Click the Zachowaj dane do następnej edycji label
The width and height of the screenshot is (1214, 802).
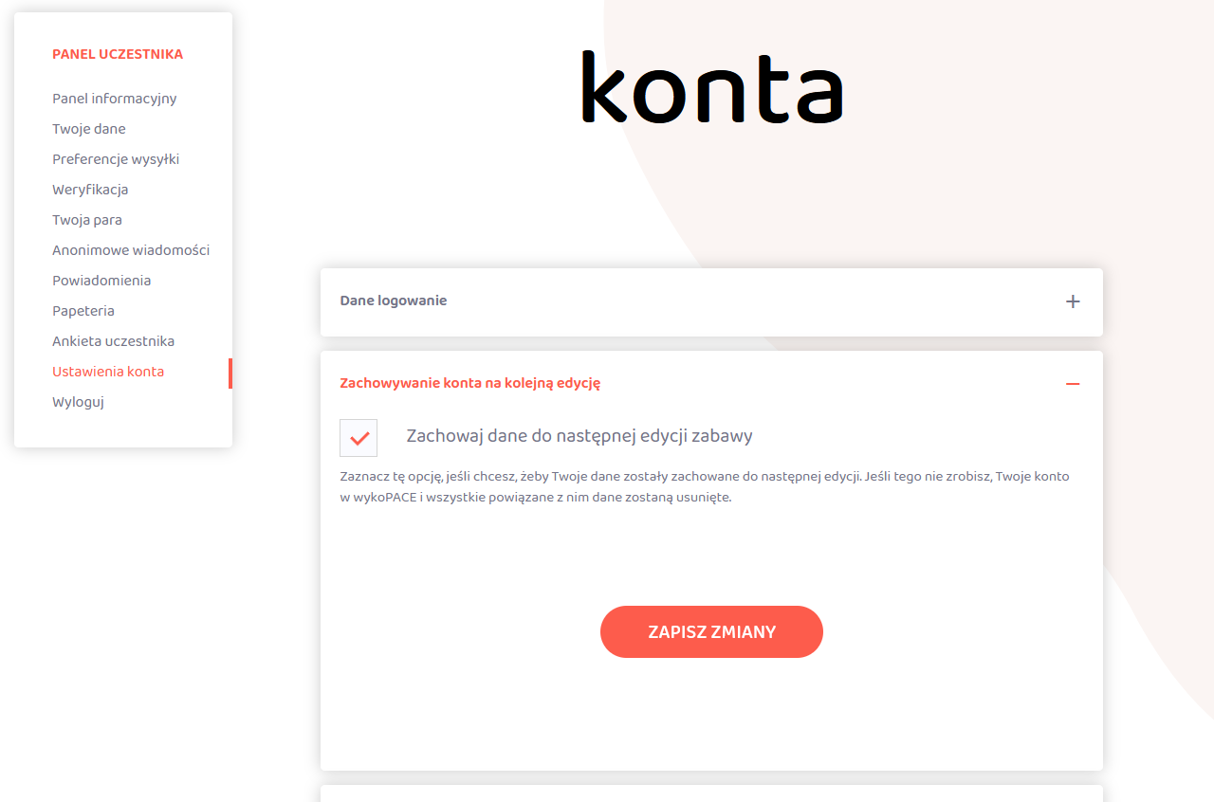click(579, 436)
